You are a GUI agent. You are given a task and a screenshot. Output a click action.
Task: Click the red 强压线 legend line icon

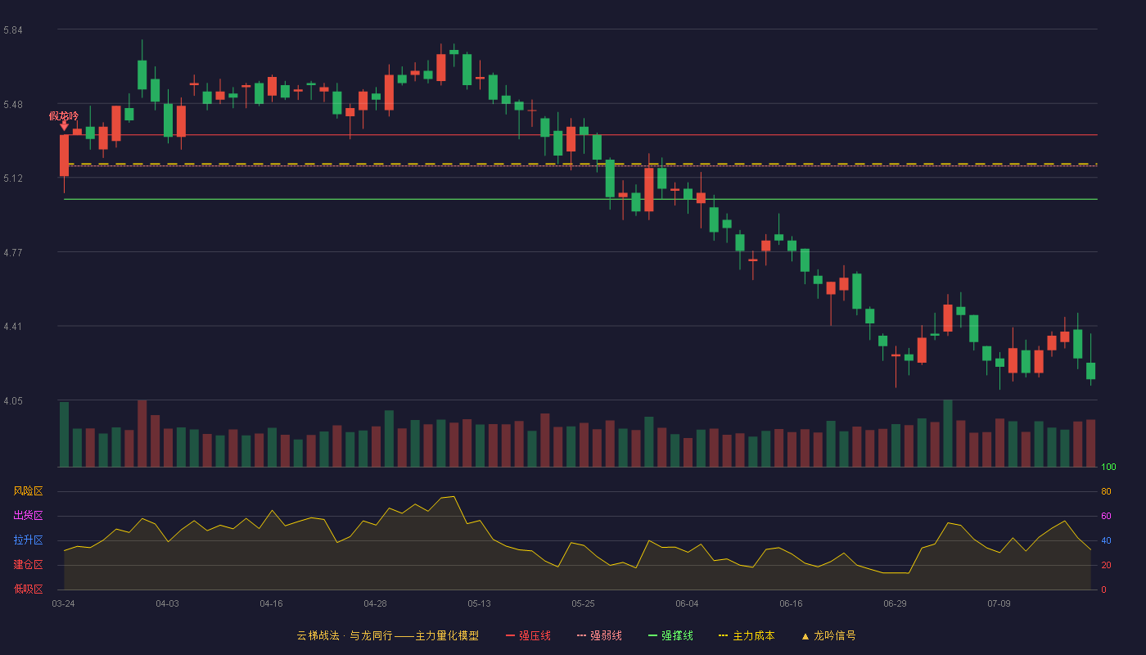pyautogui.click(x=510, y=635)
